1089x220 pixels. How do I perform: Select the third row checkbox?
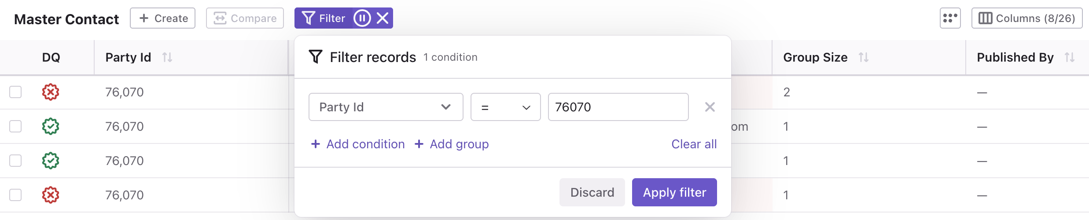click(15, 161)
